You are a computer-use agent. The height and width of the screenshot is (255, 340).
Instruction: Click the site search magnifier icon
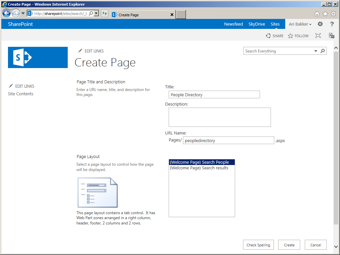(x=323, y=51)
